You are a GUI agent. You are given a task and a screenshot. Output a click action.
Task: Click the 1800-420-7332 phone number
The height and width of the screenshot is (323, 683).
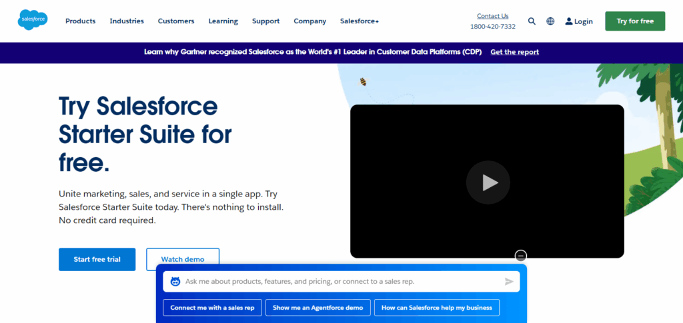click(493, 27)
